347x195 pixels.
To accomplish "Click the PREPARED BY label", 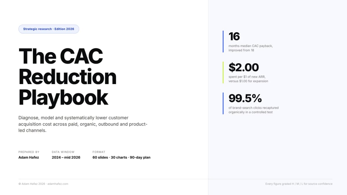I will [x=29, y=152].
